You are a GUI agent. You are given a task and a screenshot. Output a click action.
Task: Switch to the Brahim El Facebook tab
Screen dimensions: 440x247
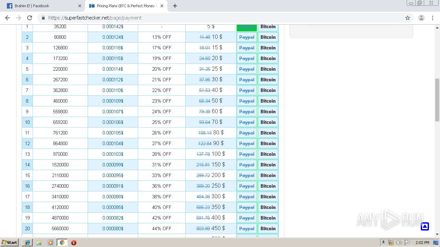tap(43, 6)
